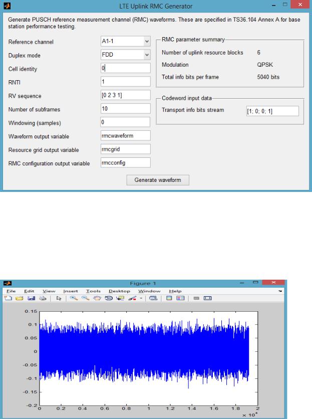The height and width of the screenshot is (419, 312).
Task: Click Save Figure disk icon in toolbar
Action: click(31, 298)
